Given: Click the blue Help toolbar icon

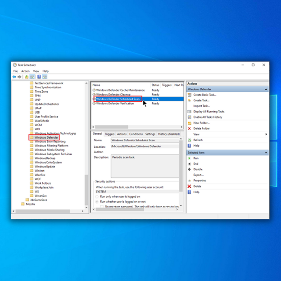Looking at the screenshot, I should tap(39, 77).
